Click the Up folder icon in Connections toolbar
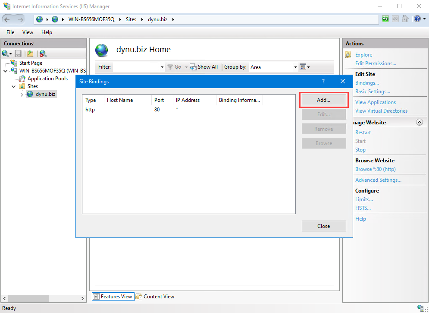 click(30, 54)
